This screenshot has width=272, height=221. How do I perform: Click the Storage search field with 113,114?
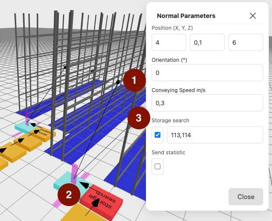tap(215, 135)
